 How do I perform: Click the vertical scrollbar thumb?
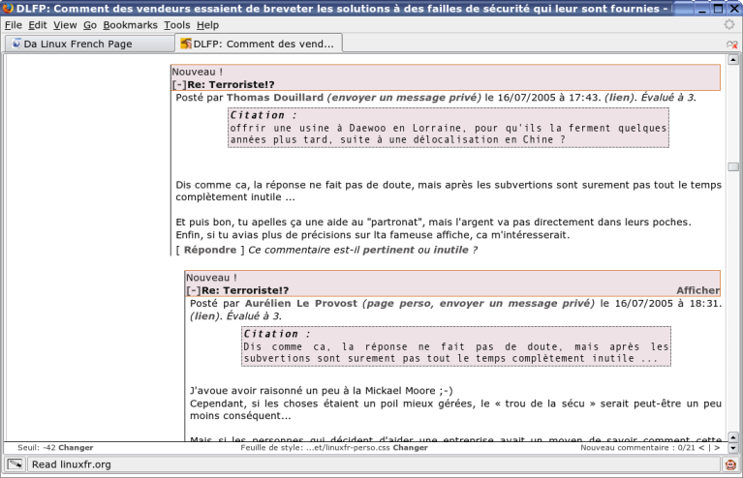[x=733, y=167]
